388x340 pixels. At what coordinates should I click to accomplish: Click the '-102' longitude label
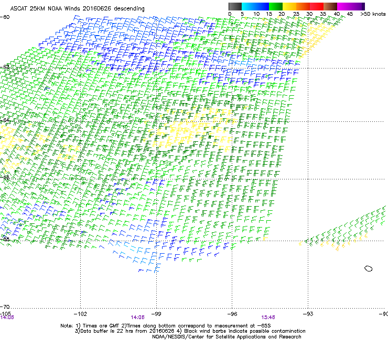(80, 314)
